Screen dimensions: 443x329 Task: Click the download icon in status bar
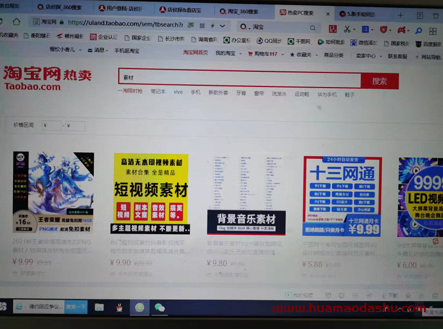point(383,296)
